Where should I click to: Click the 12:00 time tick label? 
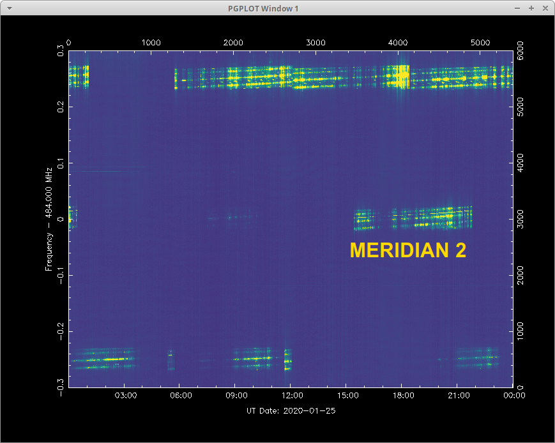[x=292, y=395]
